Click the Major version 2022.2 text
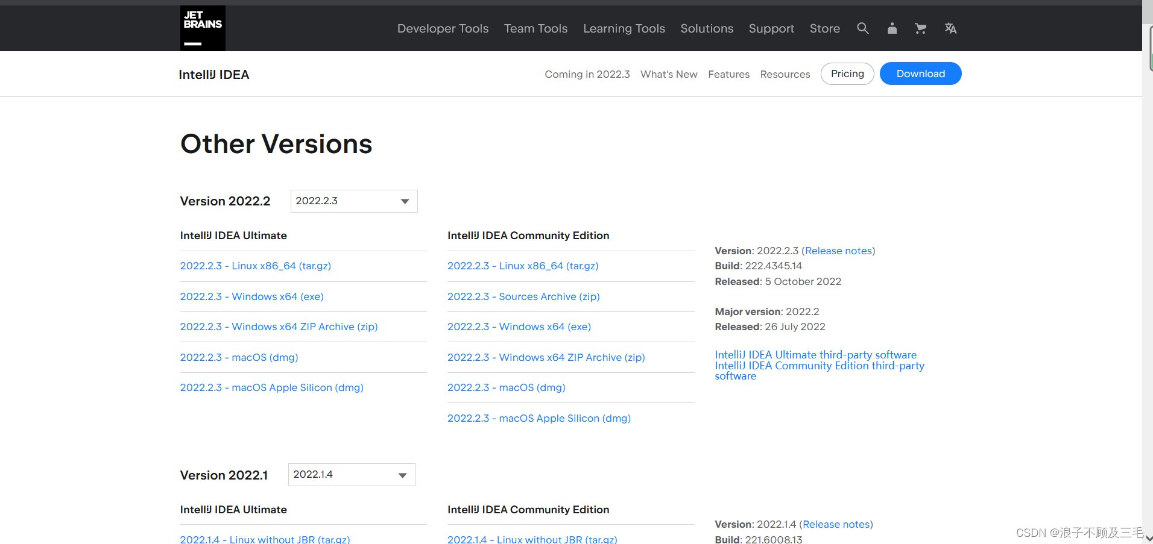Viewport: 1153px width, 544px height. tap(767, 311)
